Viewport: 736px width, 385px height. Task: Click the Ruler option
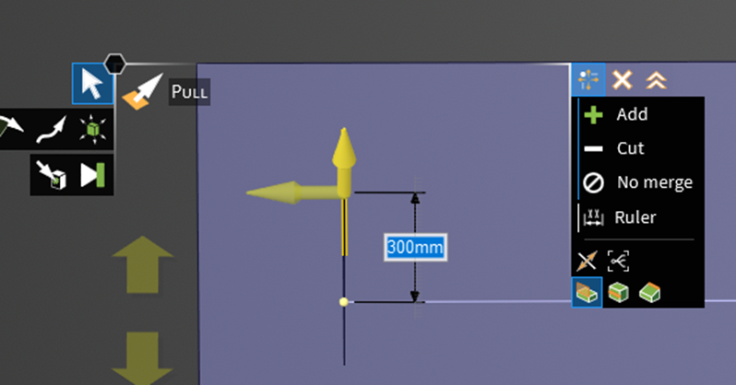(637, 217)
